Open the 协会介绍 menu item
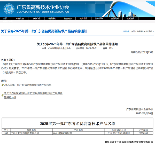The width and height of the screenshot is (155, 148). pos(37,18)
